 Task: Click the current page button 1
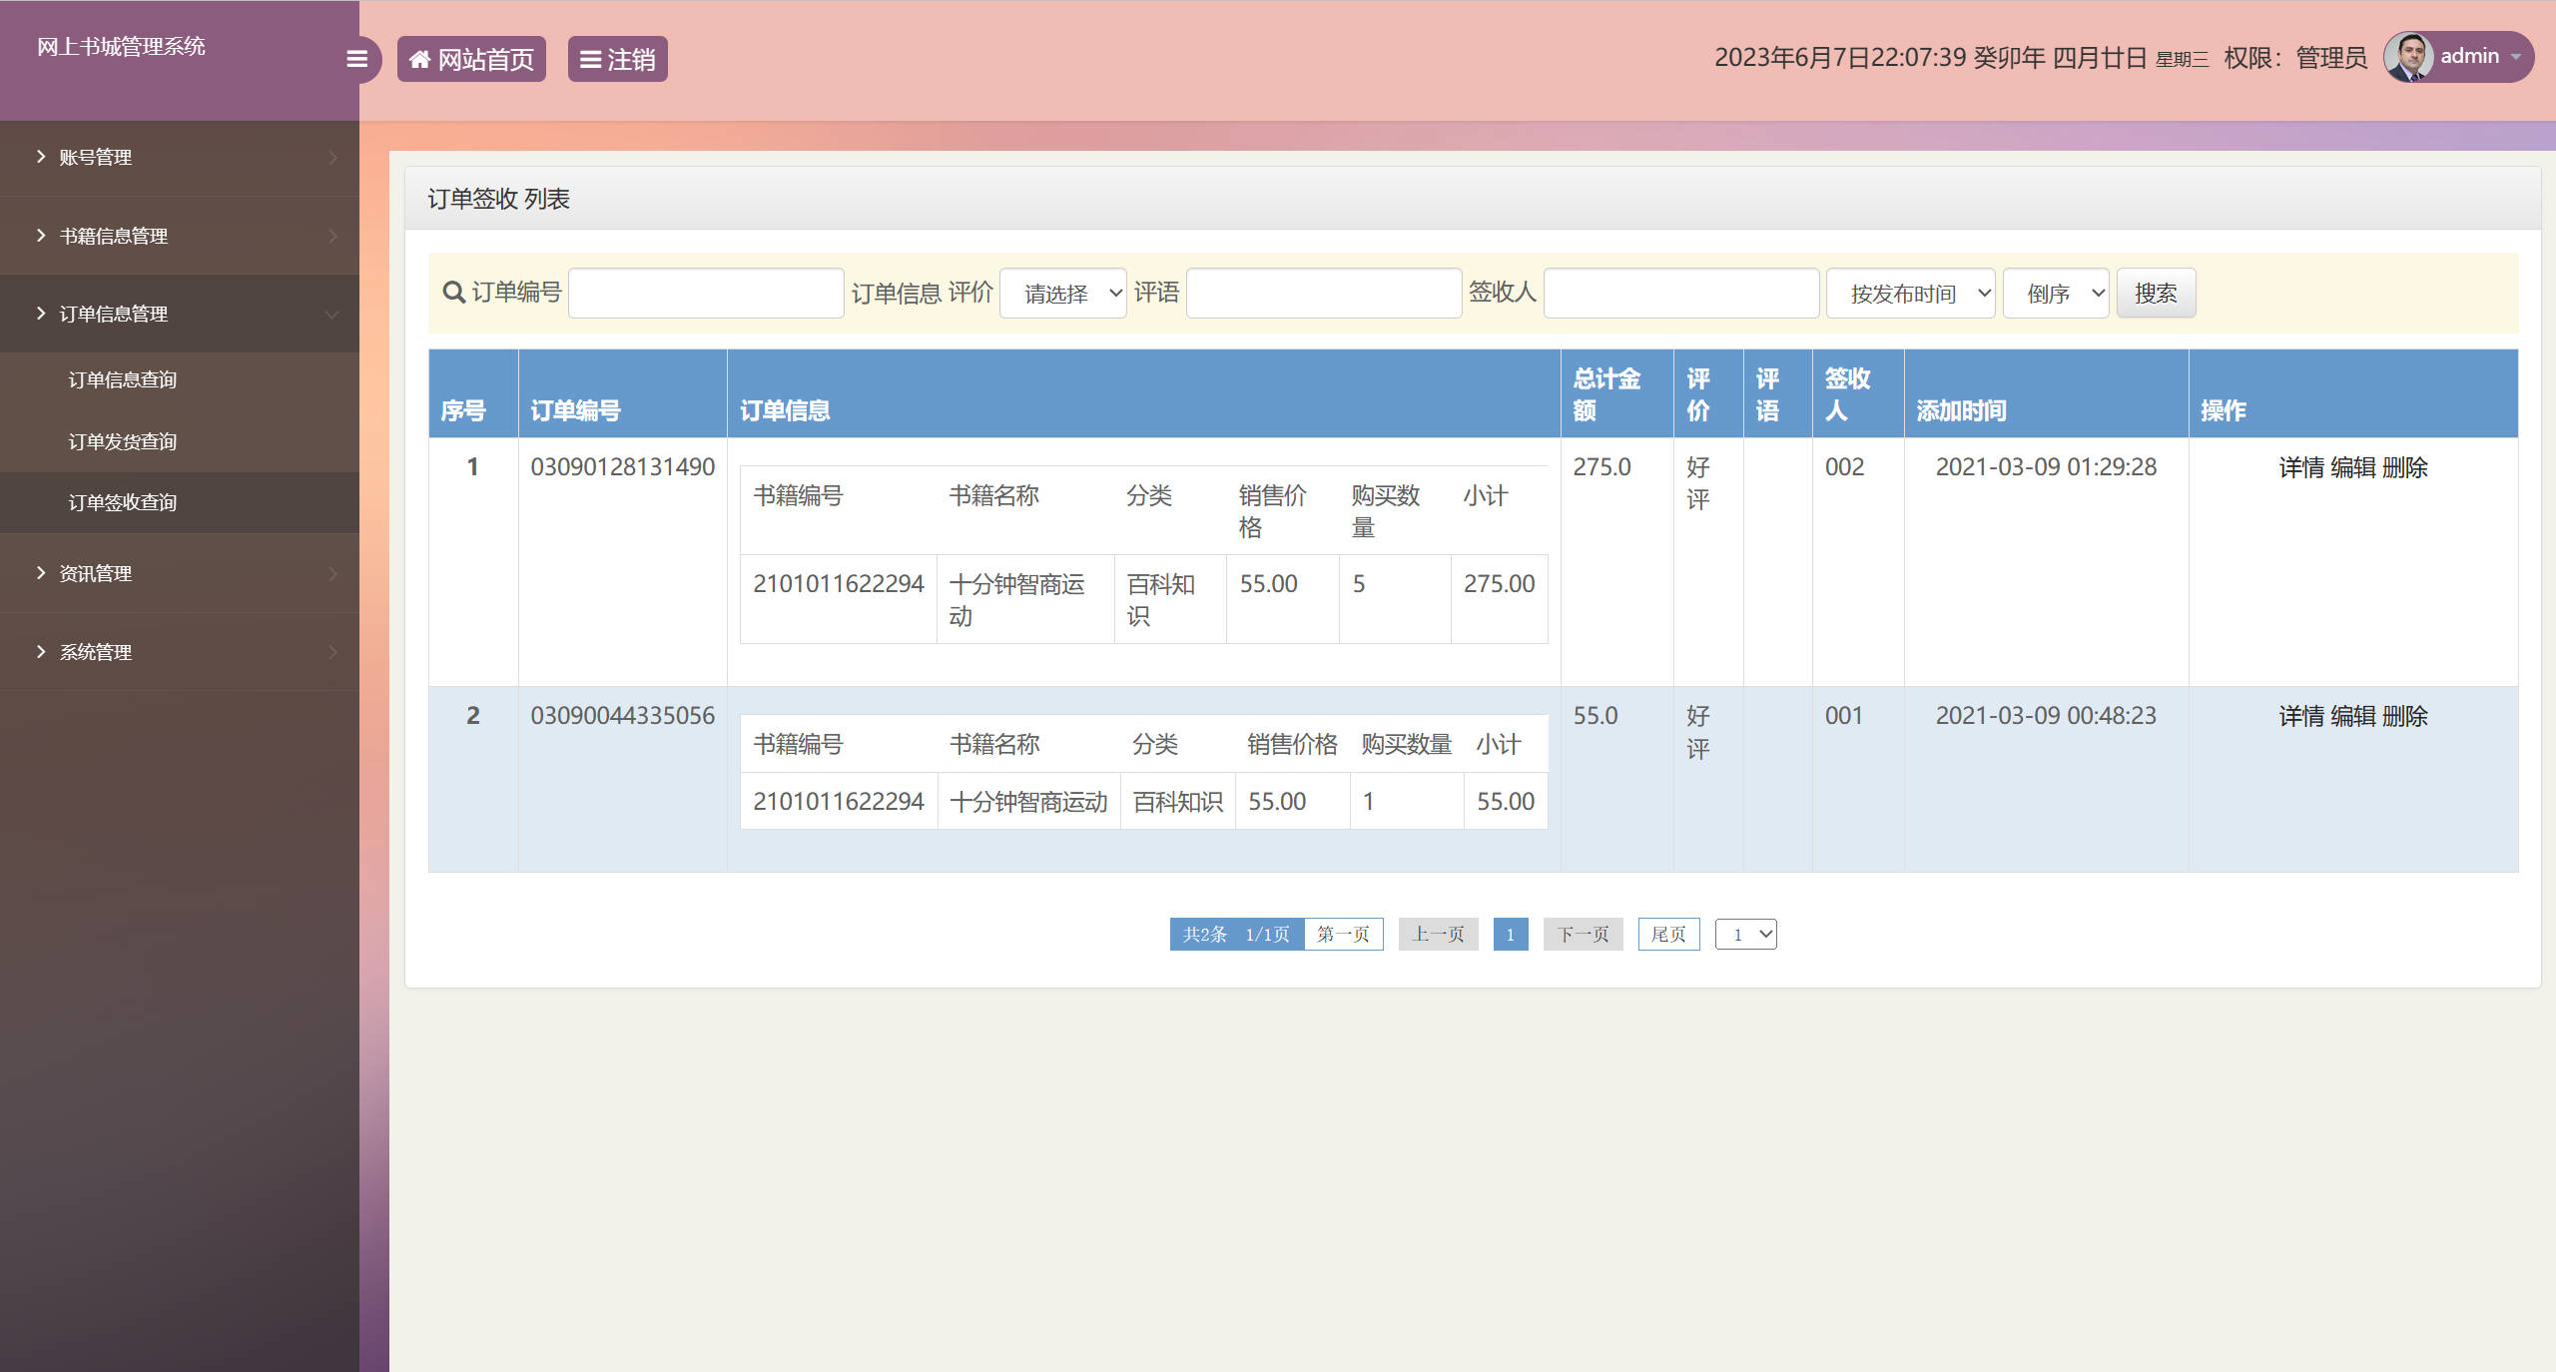1511,934
